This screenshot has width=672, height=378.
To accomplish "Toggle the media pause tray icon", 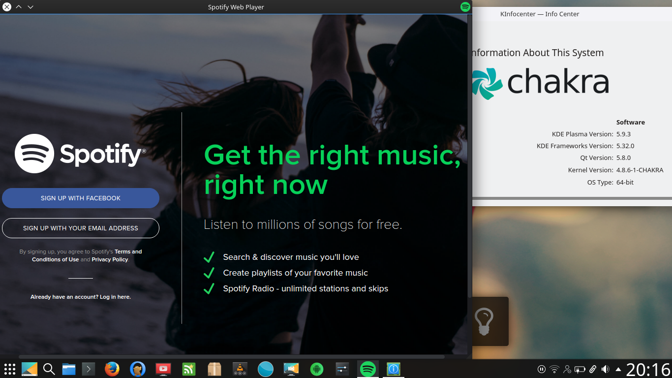I will pyautogui.click(x=542, y=369).
